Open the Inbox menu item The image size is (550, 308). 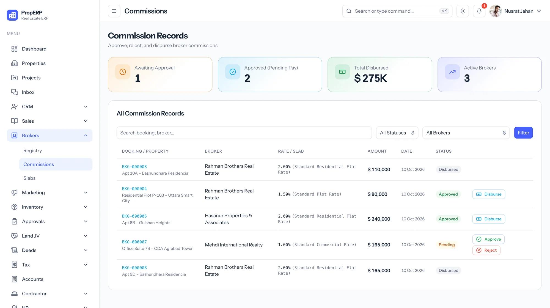(50, 92)
